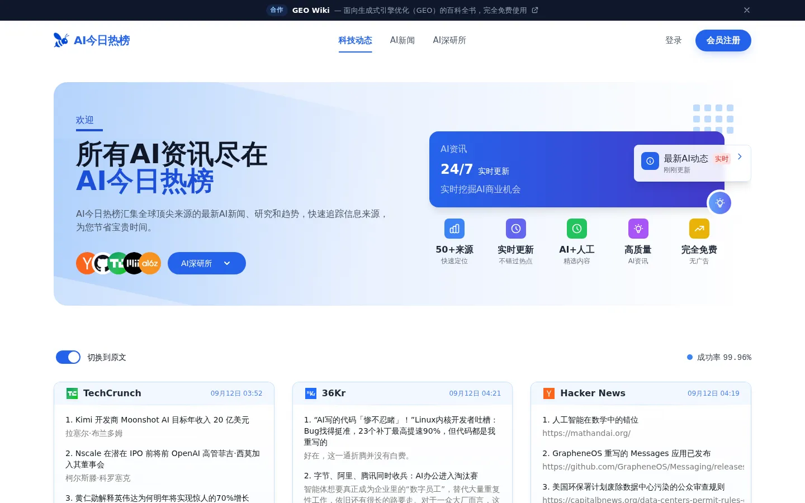Click the round lightbulb floating icon
This screenshot has width=805, height=503.
[x=720, y=203]
